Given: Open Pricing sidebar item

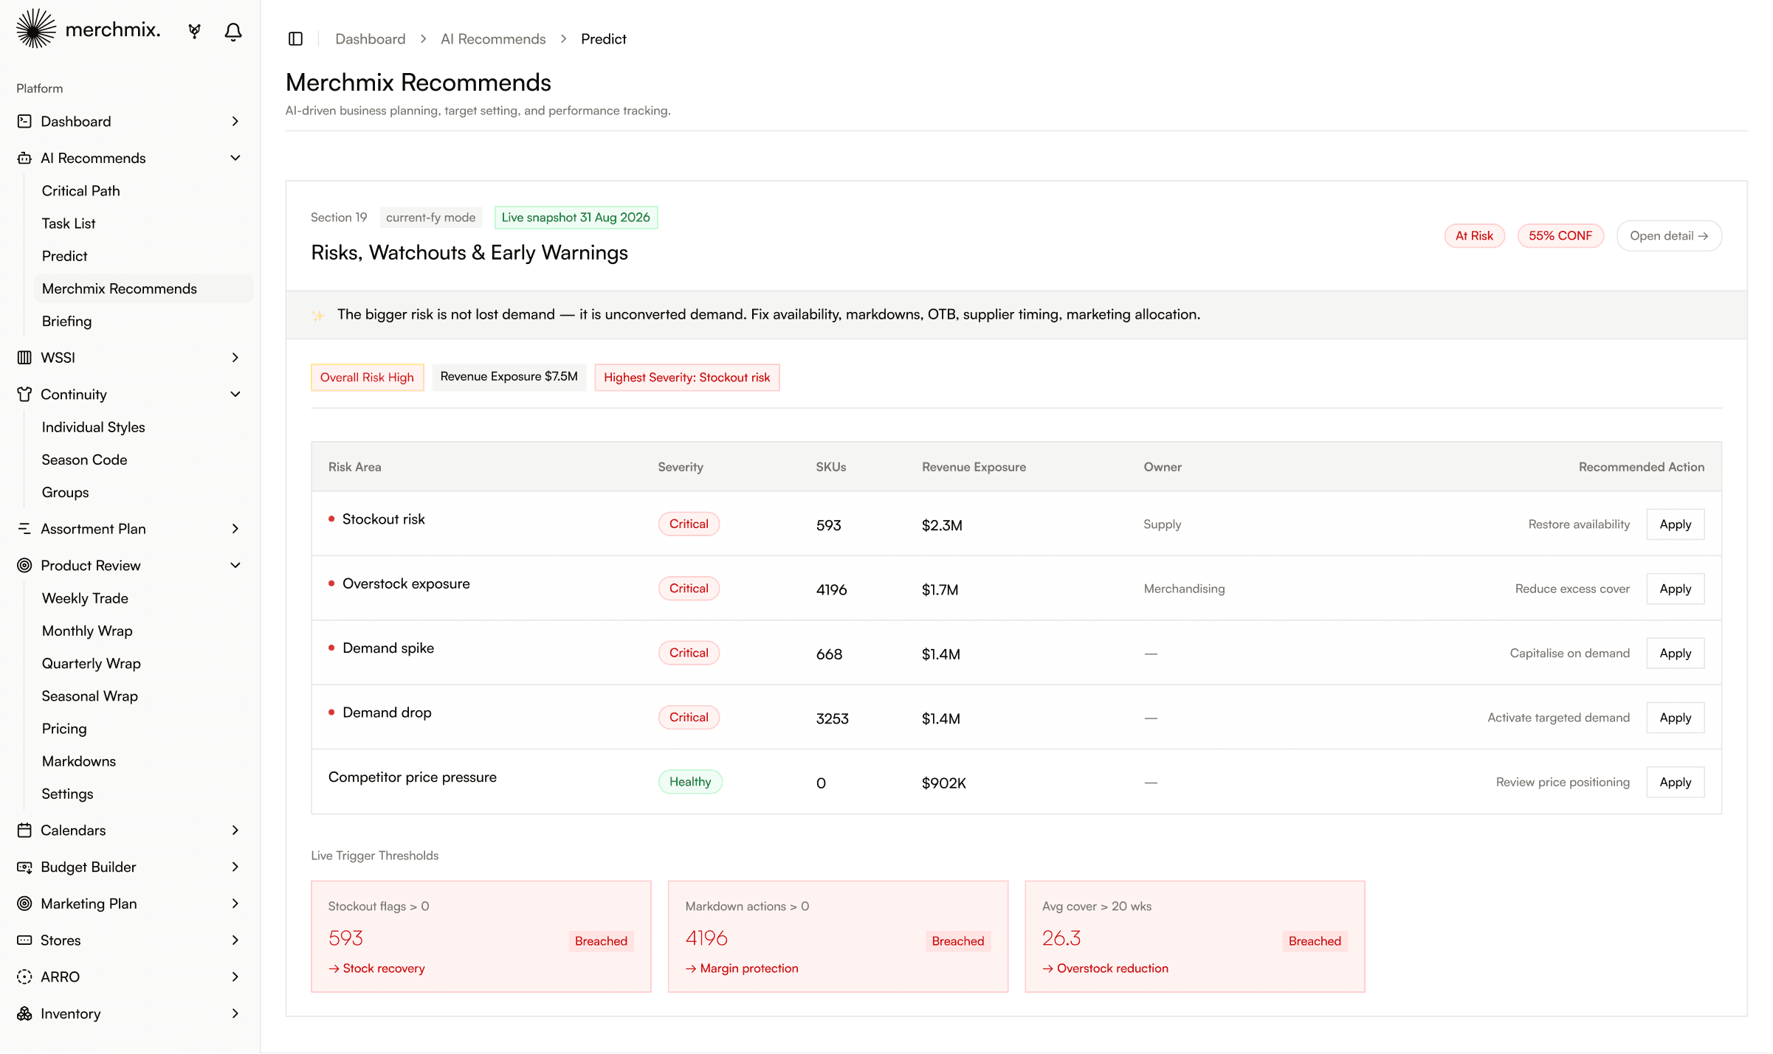Looking at the screenshot, I should coord(143,729).
